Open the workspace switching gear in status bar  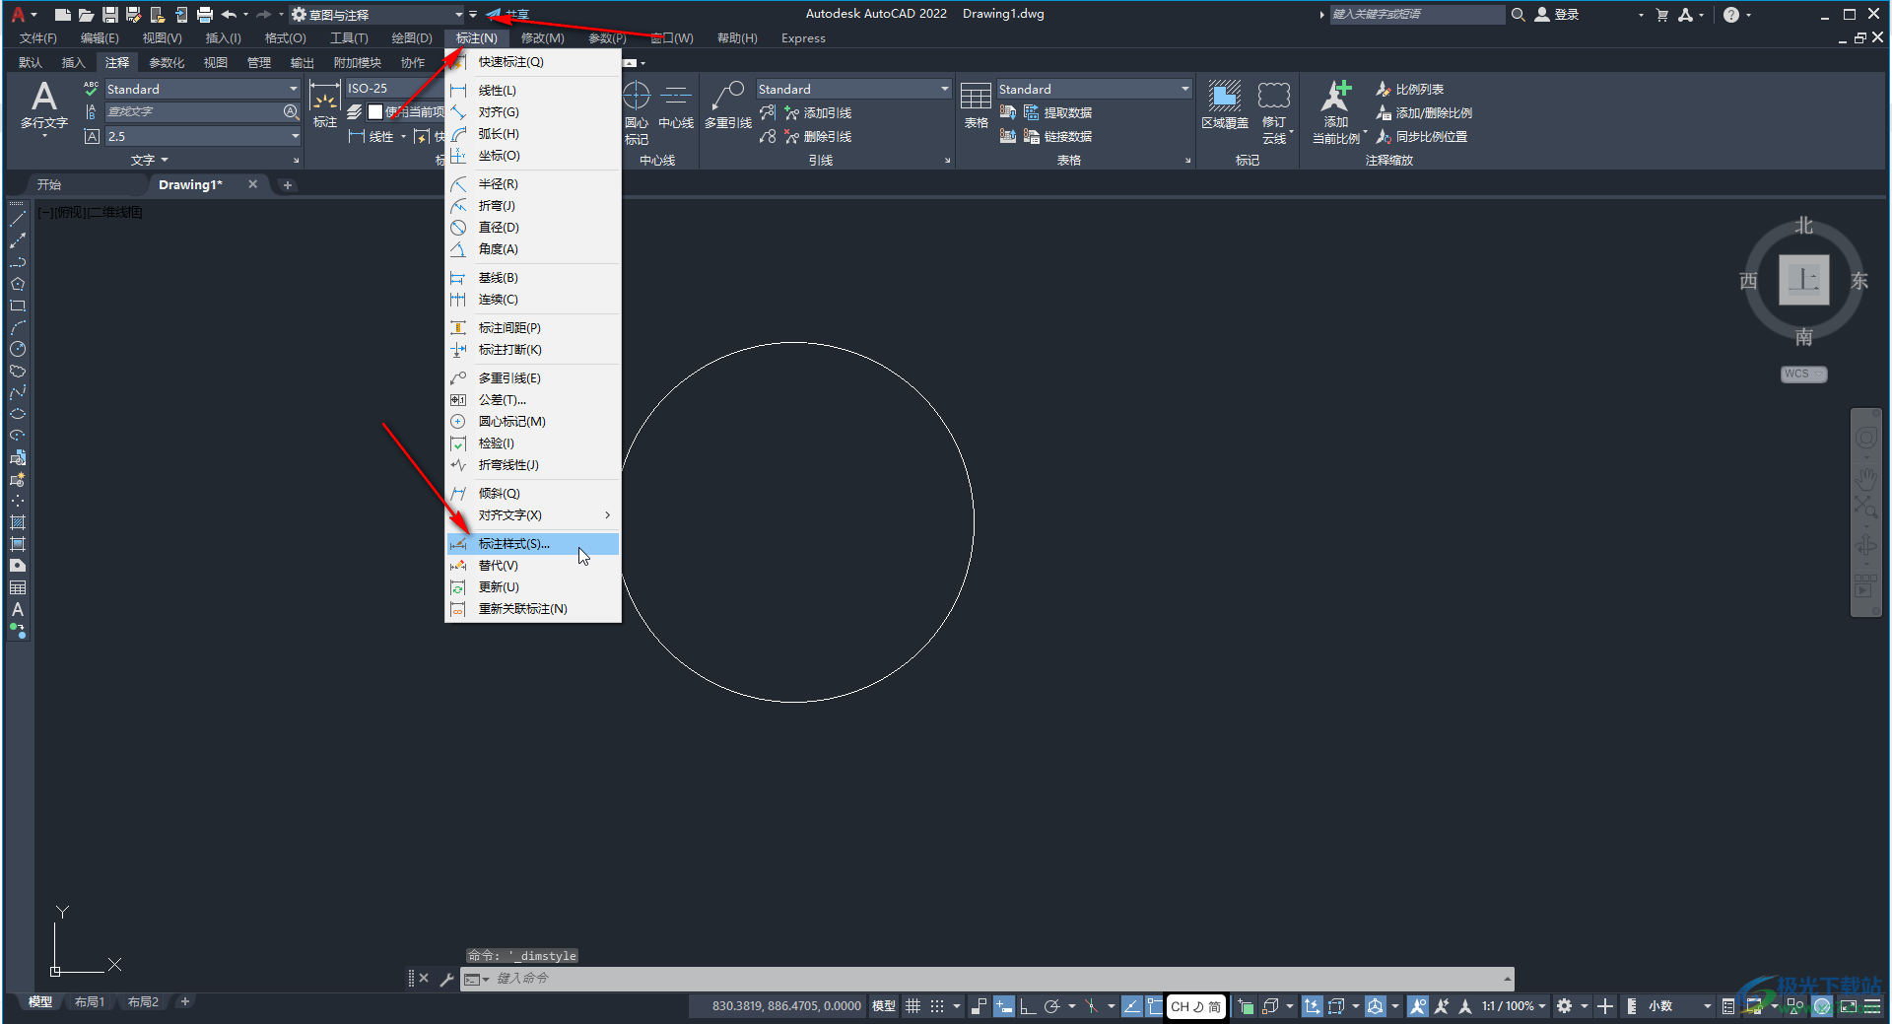[1564, 1006]
